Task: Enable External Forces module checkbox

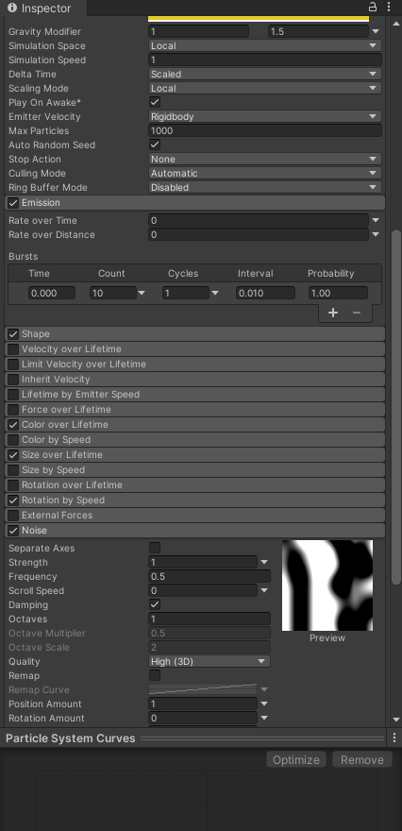Action: 13,516
